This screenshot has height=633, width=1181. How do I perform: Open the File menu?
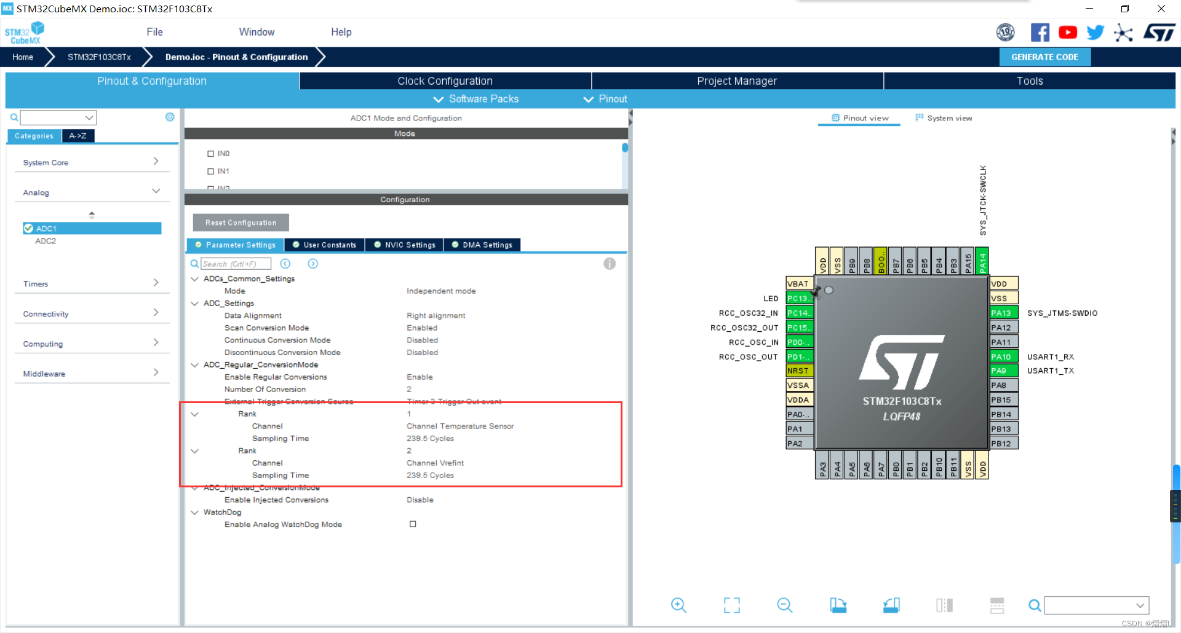(154, 32)
